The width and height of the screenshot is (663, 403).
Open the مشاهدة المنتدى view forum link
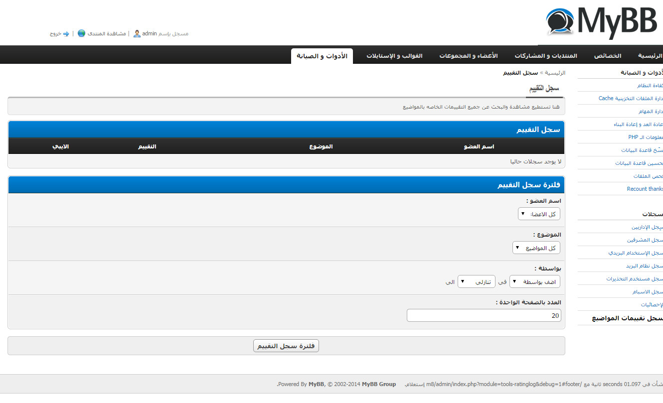click(x=107, y=33)
